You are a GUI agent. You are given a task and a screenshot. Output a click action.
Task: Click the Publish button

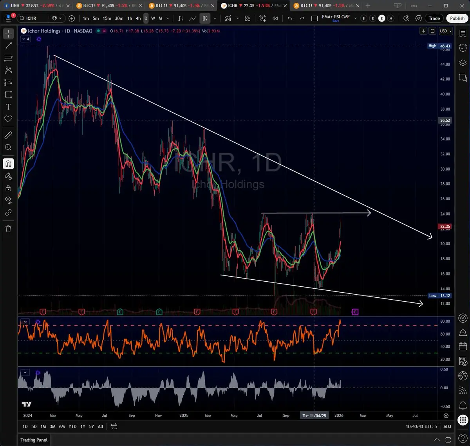point(457,18)
